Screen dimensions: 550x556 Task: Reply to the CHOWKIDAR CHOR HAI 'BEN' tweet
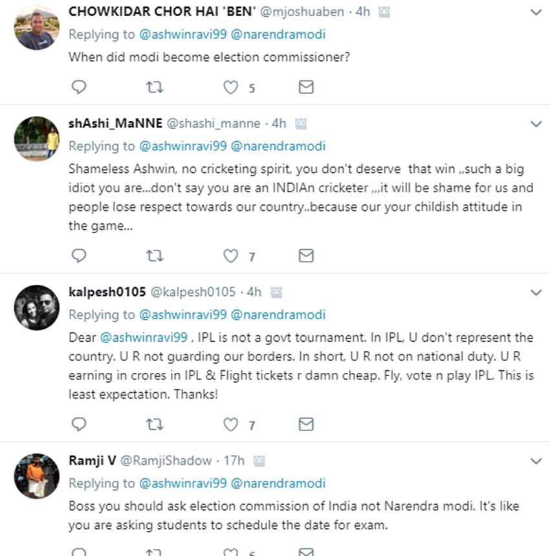point(78,87)
